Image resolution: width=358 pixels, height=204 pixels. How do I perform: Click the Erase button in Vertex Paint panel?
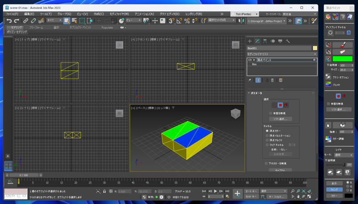point(342,52)
